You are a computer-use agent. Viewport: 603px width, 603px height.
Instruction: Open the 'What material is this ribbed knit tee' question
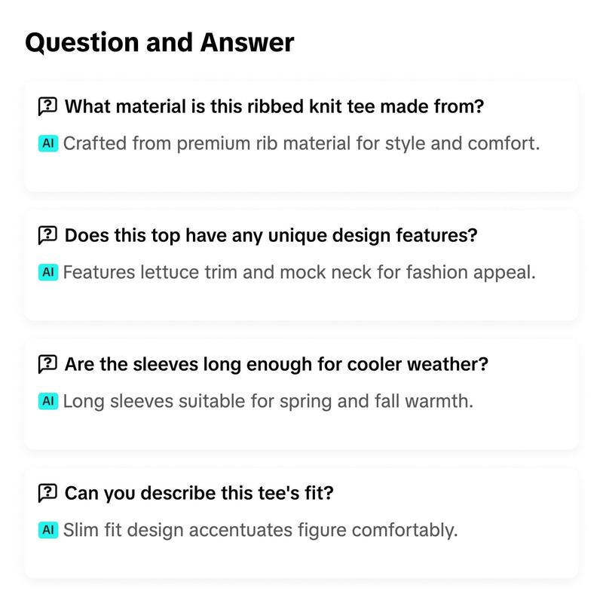coord(274,106)
